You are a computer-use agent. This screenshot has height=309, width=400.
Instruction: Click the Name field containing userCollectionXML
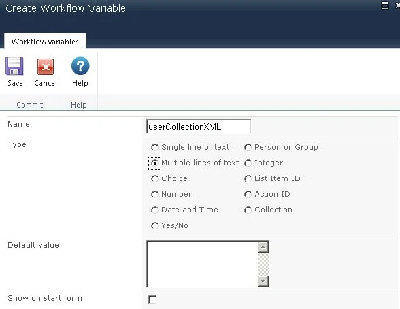199,127
